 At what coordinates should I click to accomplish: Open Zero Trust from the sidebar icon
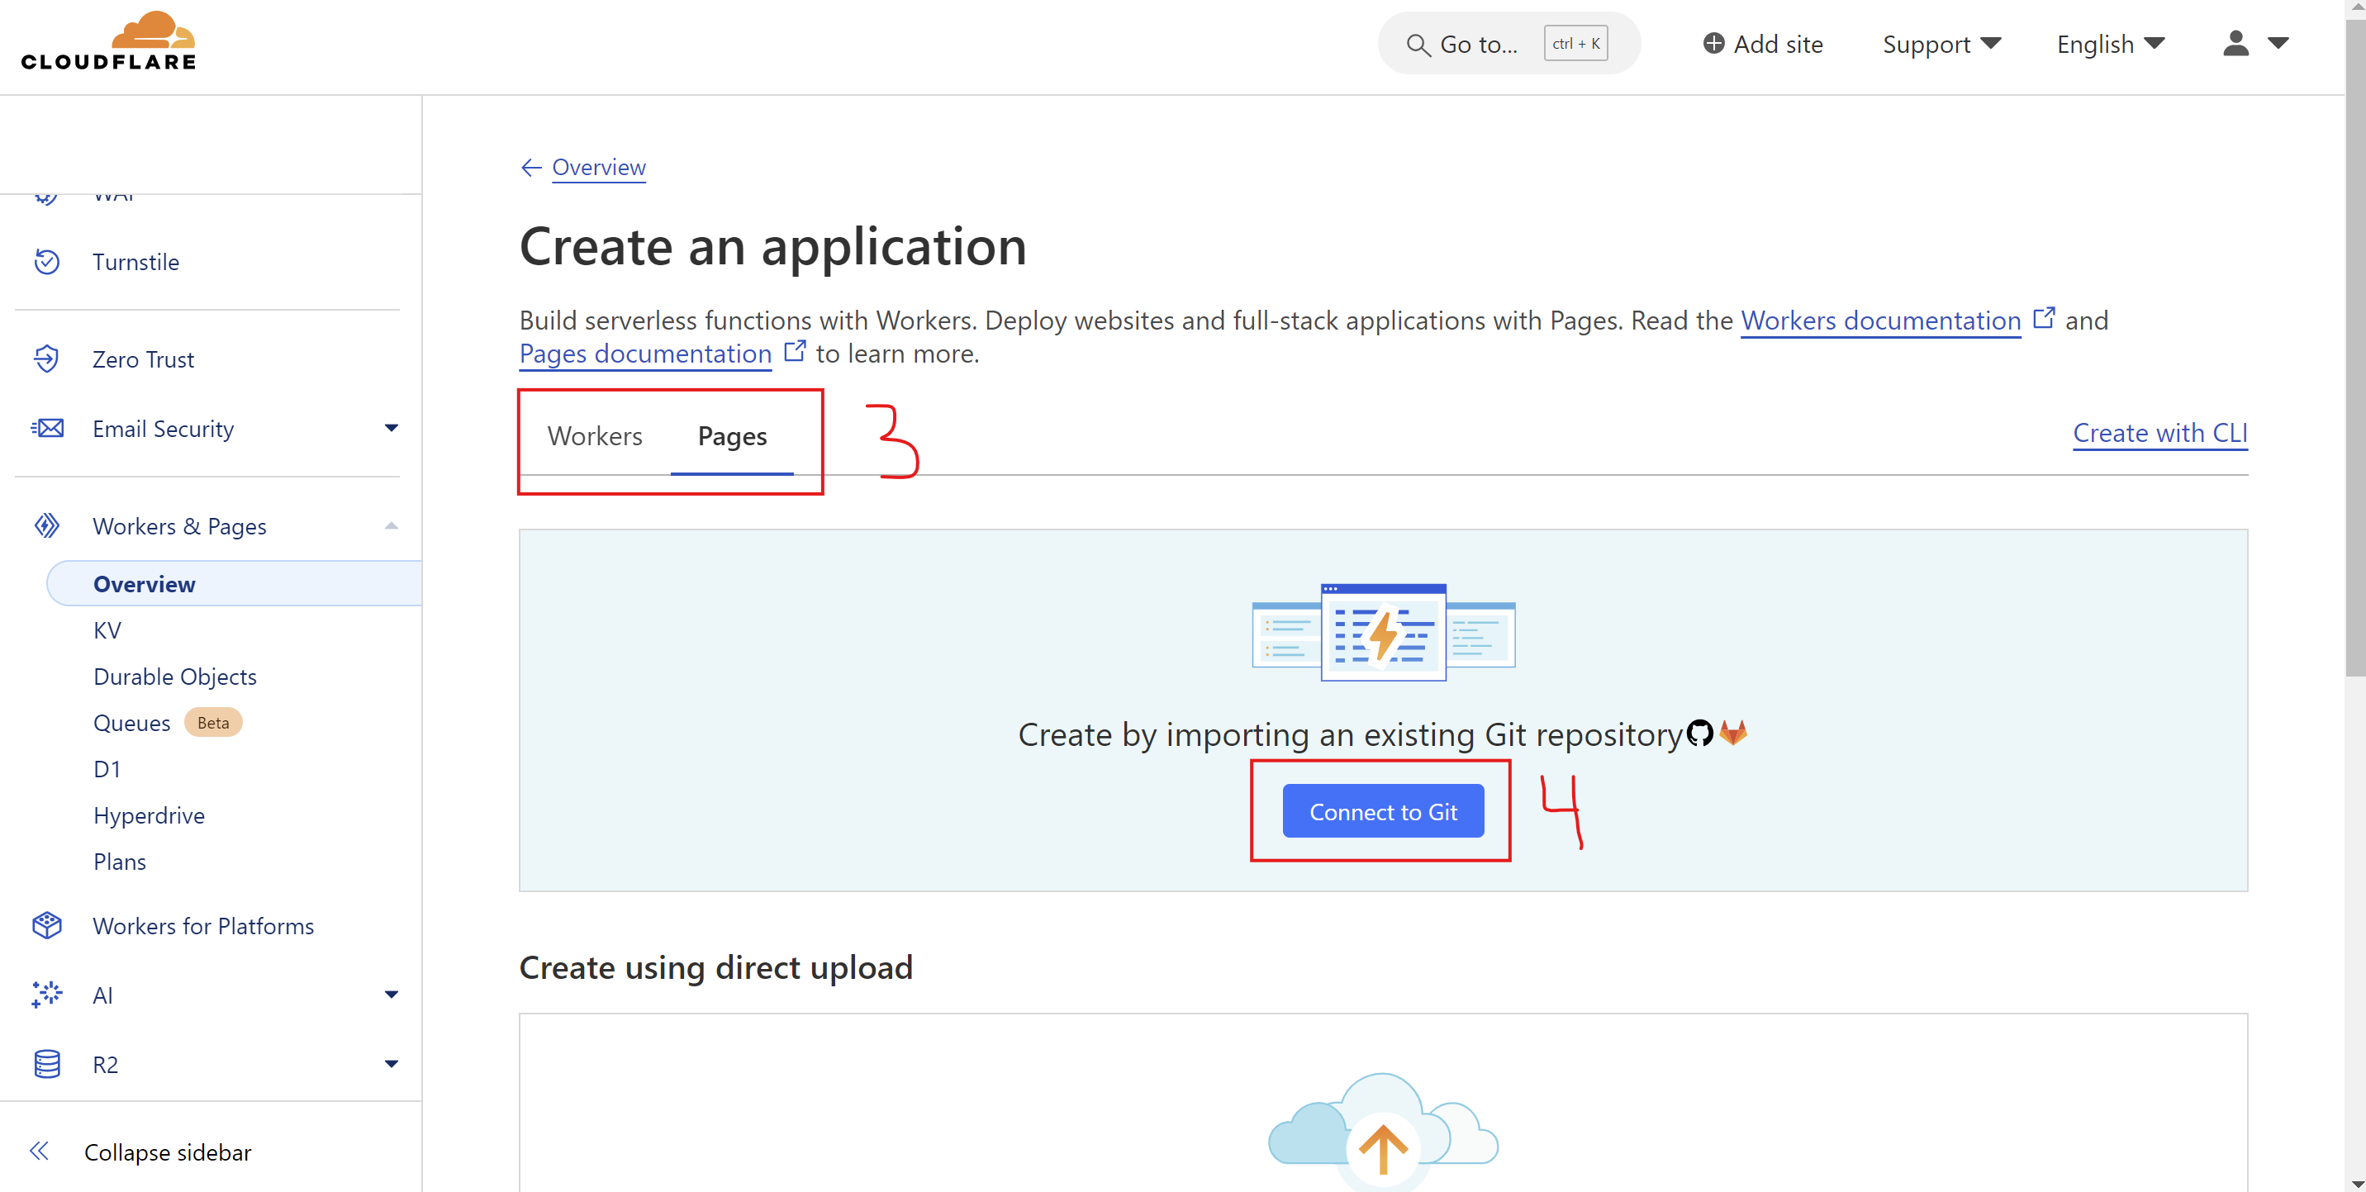pos(47,359)
